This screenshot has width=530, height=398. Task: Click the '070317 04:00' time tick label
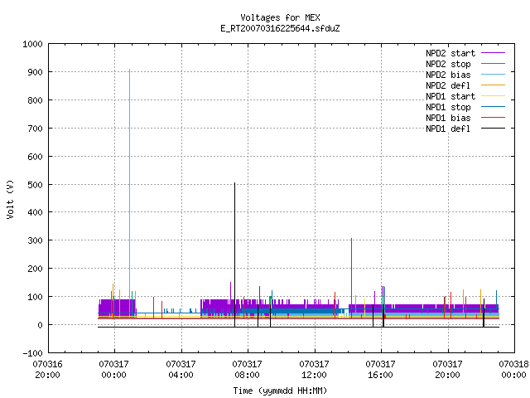pyautogui.click(x=181, y=370)
